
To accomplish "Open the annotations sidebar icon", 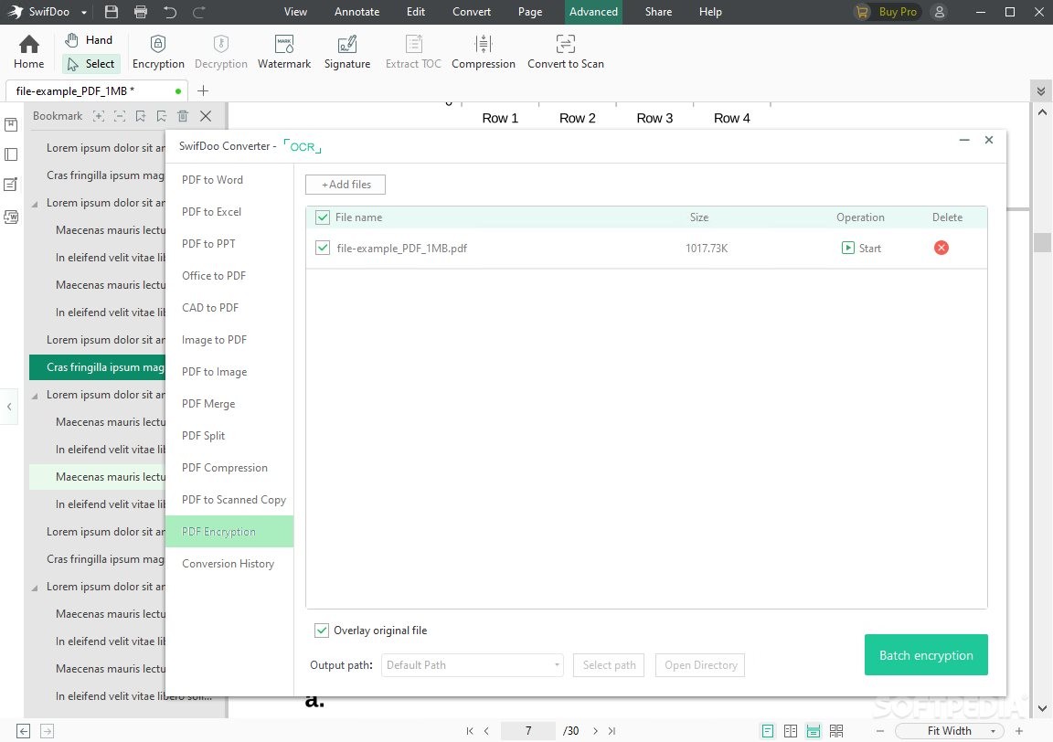I will (11, 185).
